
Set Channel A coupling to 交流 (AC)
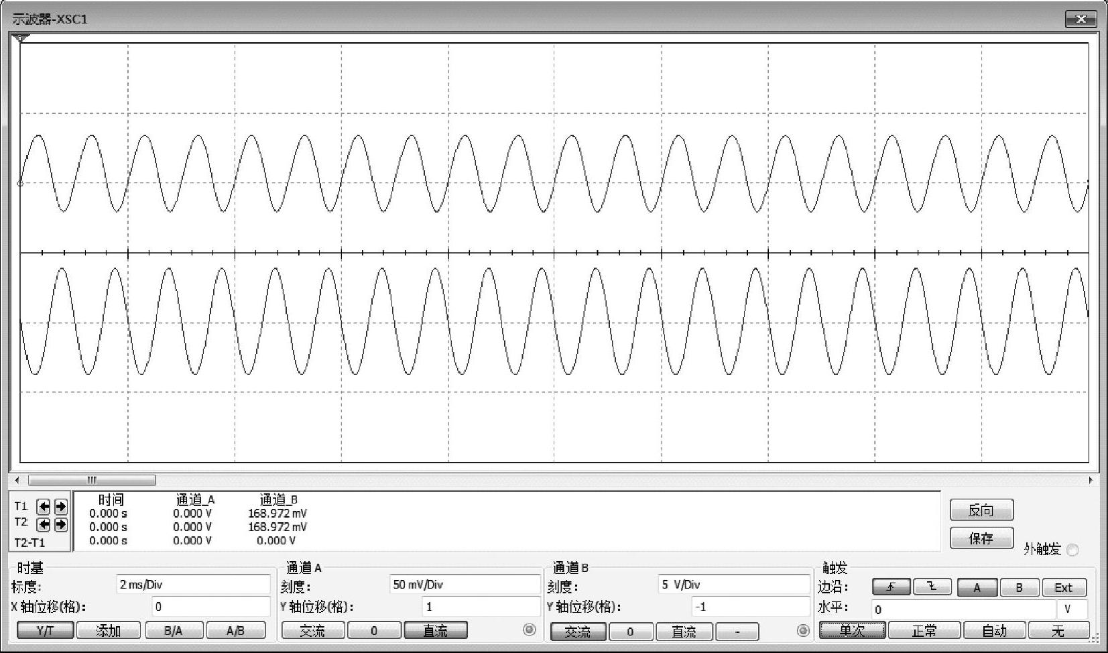tap(313, 631)
